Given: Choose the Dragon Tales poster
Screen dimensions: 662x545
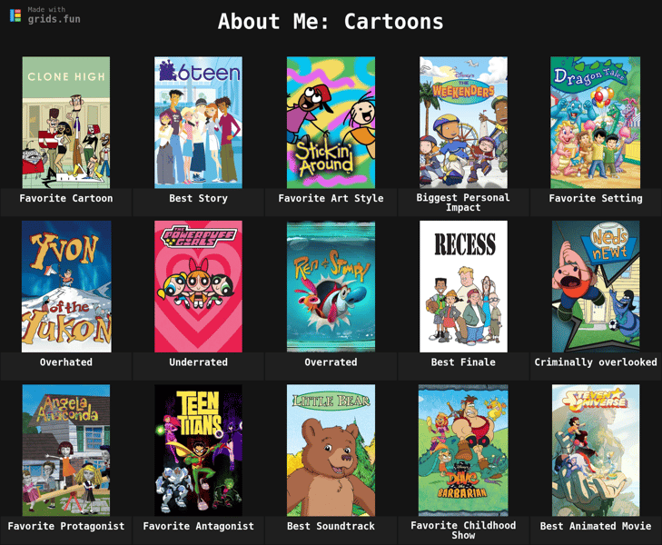Looking at the screenshot, I should 596,123.
